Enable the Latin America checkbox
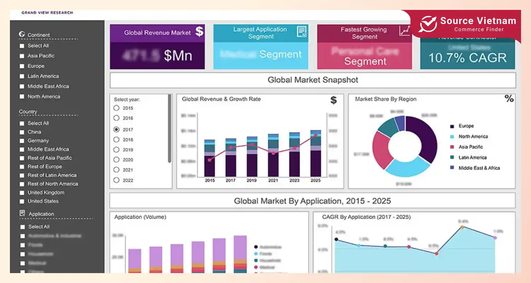The image size is (531, 283). (x=22, y=76)
